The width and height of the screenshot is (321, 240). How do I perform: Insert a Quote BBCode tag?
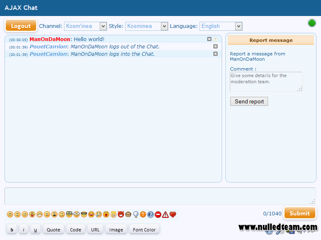pyautogui.click(x=53, y=230)
